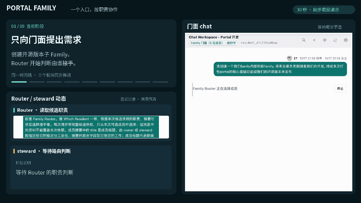Open the chat workspace settings gear
The width and height of the screenshot is (361, 203).
pos(346,40)
